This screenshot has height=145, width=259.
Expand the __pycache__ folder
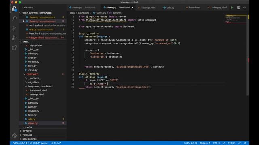pyautogui.click(x=26, y=78)
